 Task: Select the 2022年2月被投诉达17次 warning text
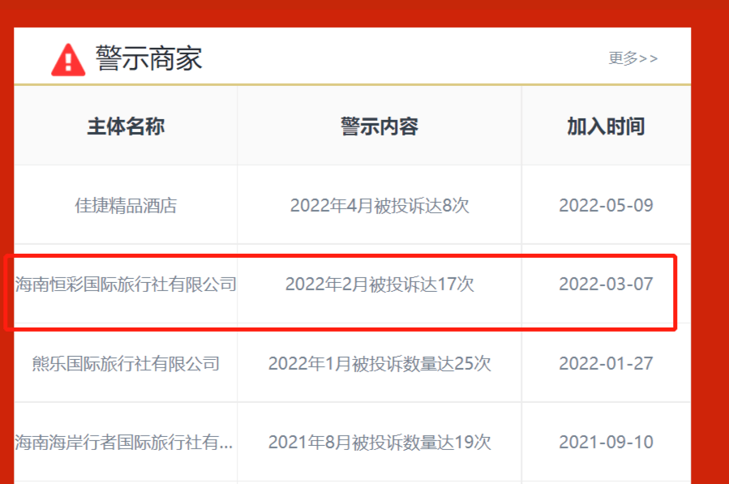coord(380,285)
